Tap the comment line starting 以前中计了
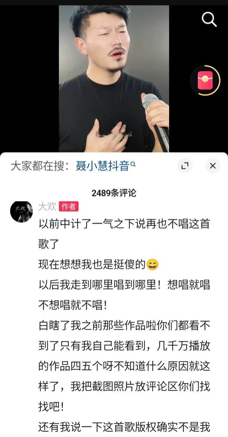This screenshot has height=437, width=228. (124, 234)
